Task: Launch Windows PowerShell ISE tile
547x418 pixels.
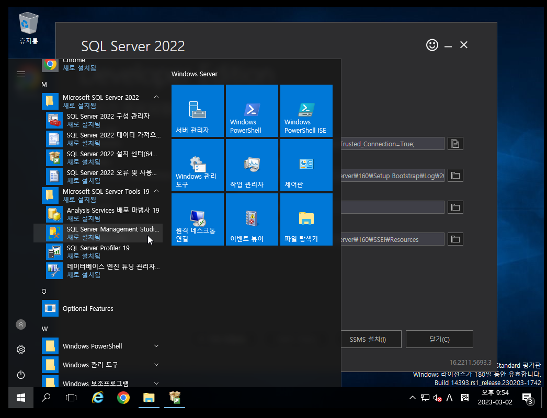Action: [x=306, y=111]
